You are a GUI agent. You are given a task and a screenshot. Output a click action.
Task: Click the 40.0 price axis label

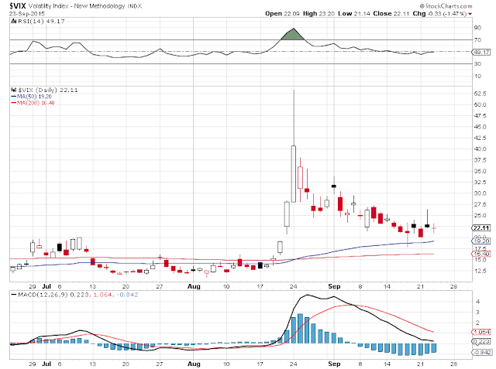480,149
